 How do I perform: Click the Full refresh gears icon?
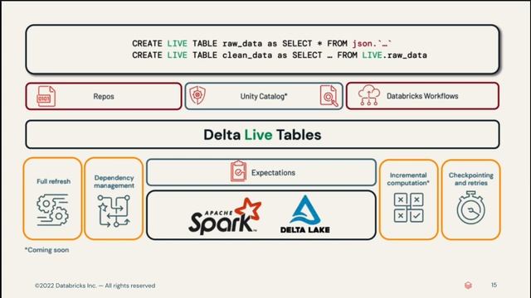[x=52, y=209]
